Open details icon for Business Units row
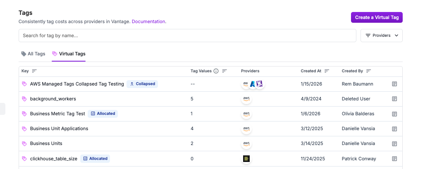437x169 pixels. click(x=394, y=143)
